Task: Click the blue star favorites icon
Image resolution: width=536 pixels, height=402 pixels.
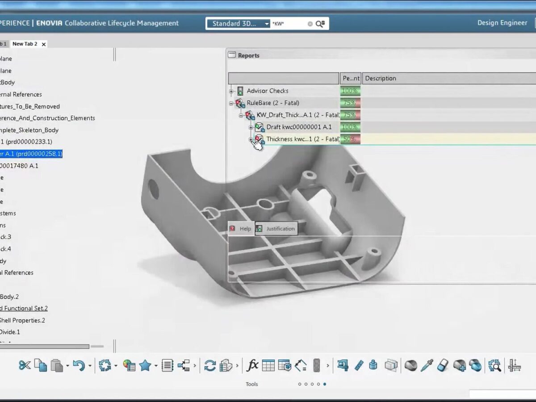Action: point(145,365)
